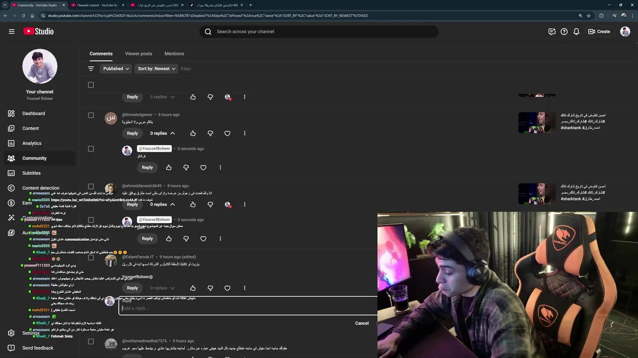This screenshot has height=358, width=638.
Task: Collapse replies under @ahmeddarwish3649 comment
Action: (162, 204)
